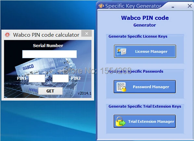194x141 pixels.
Task: Click the Password Manager document lock icon
Action: point(121,87)
